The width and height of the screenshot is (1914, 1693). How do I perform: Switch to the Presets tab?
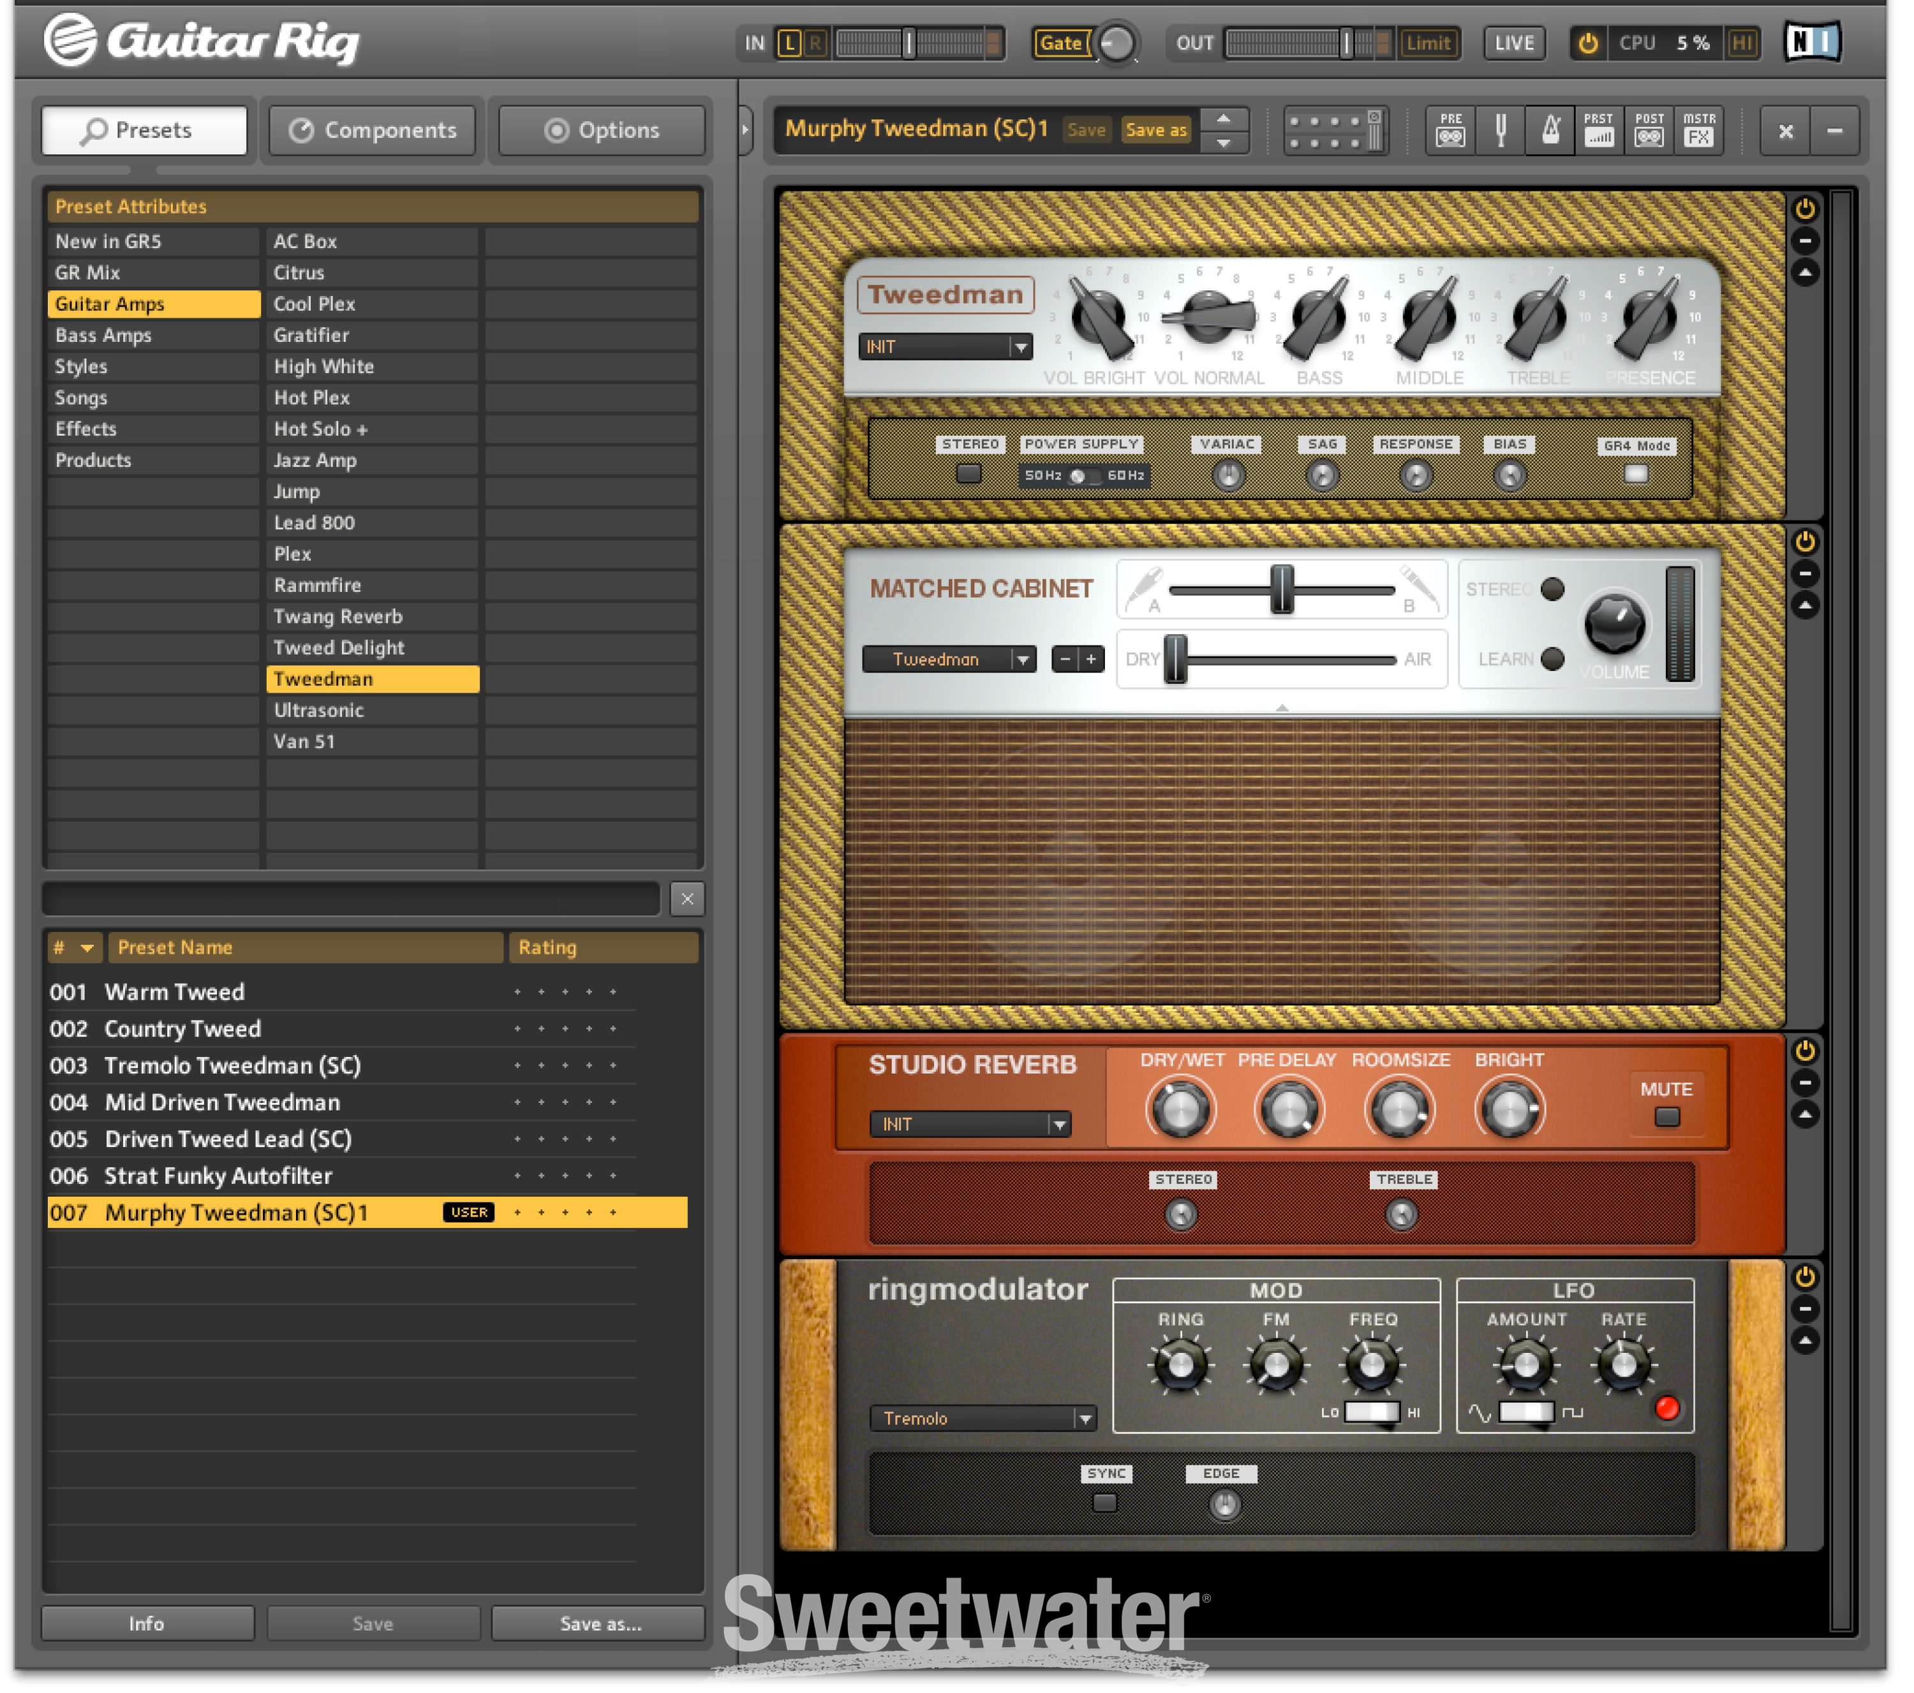point(145,130)
